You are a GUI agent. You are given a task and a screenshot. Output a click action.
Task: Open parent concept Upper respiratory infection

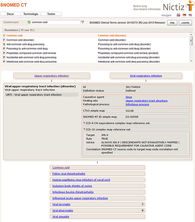coord(51,76)
